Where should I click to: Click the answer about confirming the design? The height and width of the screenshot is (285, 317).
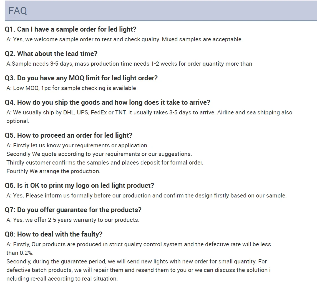coord(146,196)
